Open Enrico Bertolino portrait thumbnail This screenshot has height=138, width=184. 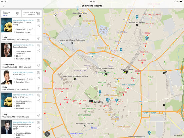pos(7,50)
